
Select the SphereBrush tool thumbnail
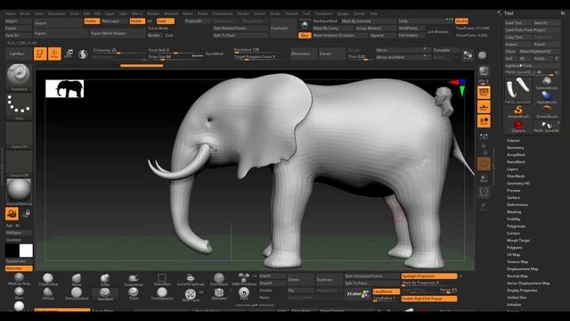547,83
